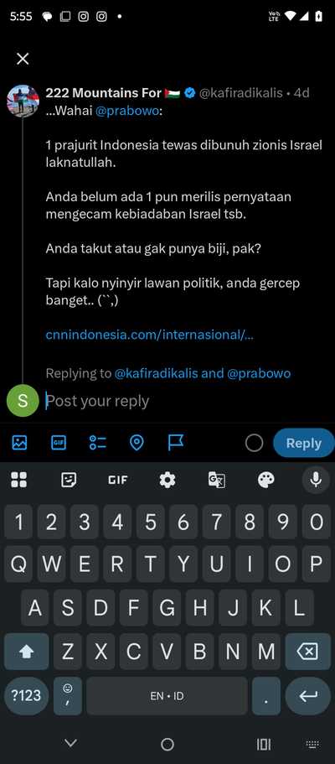Activate voice input microphone
This screenshot has height=764, width=335.
[x=316, y=480]
